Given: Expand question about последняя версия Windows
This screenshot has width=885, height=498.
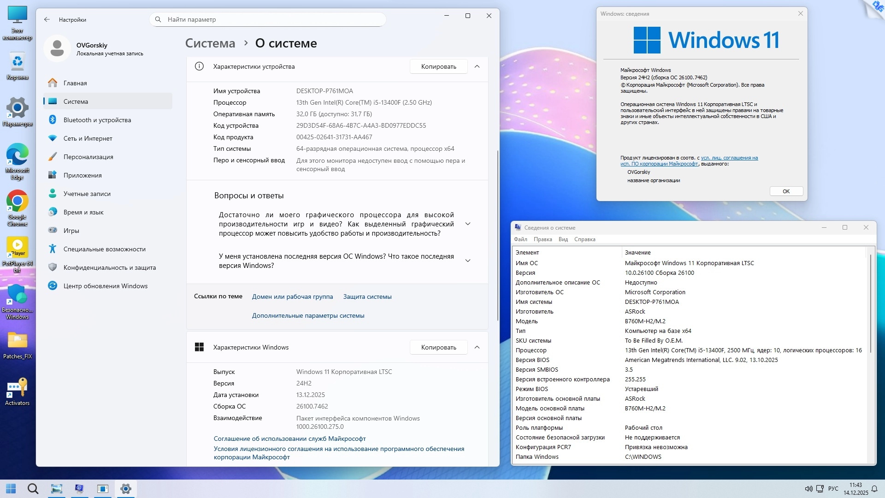Looking at the screenshot, I should coord(468,261).
